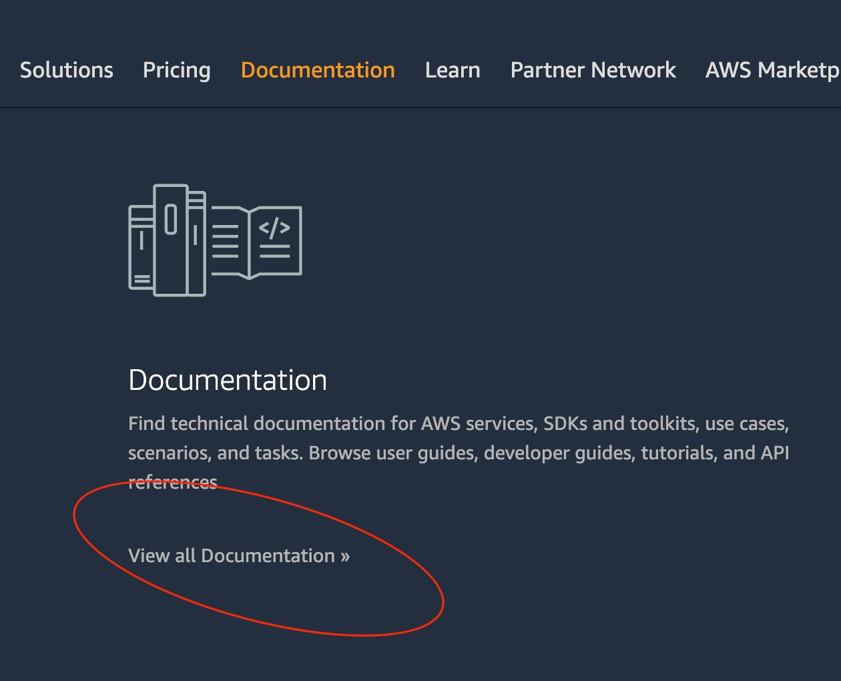Click the large Documentation heading

(x=228, y=380)
